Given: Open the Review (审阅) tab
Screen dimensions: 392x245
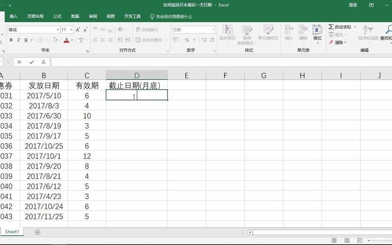Looking at the screenshot, I should pos(93,16).
